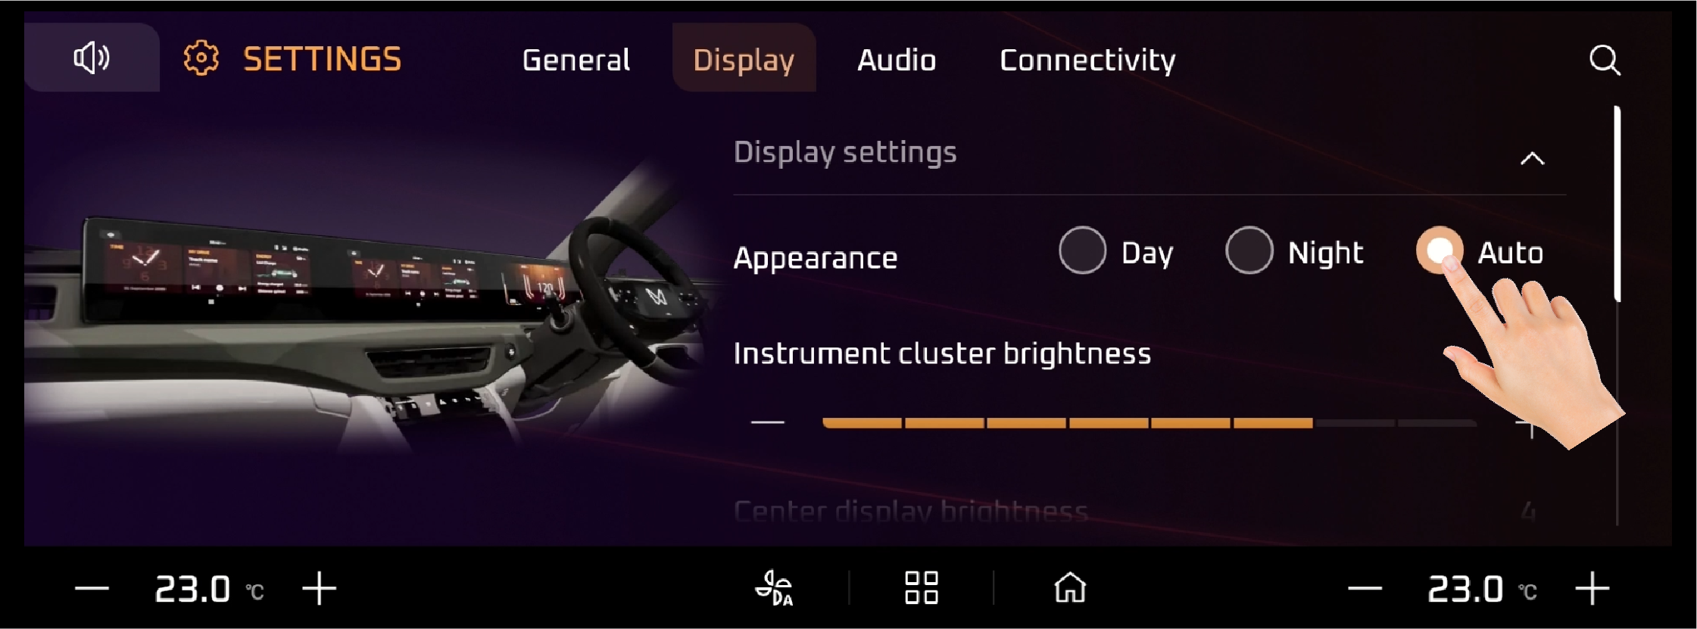This screenshot has height=629, width=1697.
Task: Select the Auto appearance option
Action: tap(1480, 251)
